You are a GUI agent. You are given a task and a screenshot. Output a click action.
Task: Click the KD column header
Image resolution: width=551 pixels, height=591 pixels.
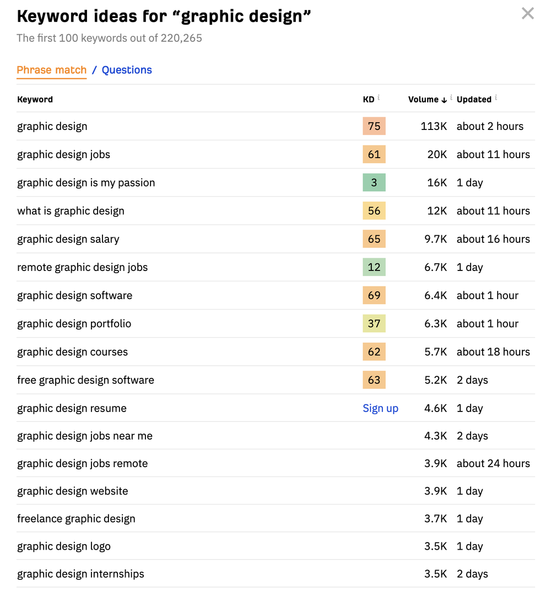pos(369,100)
